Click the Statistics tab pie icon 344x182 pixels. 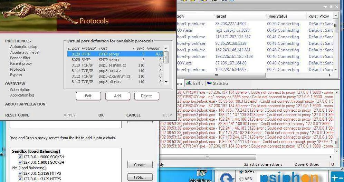point(210,83)
